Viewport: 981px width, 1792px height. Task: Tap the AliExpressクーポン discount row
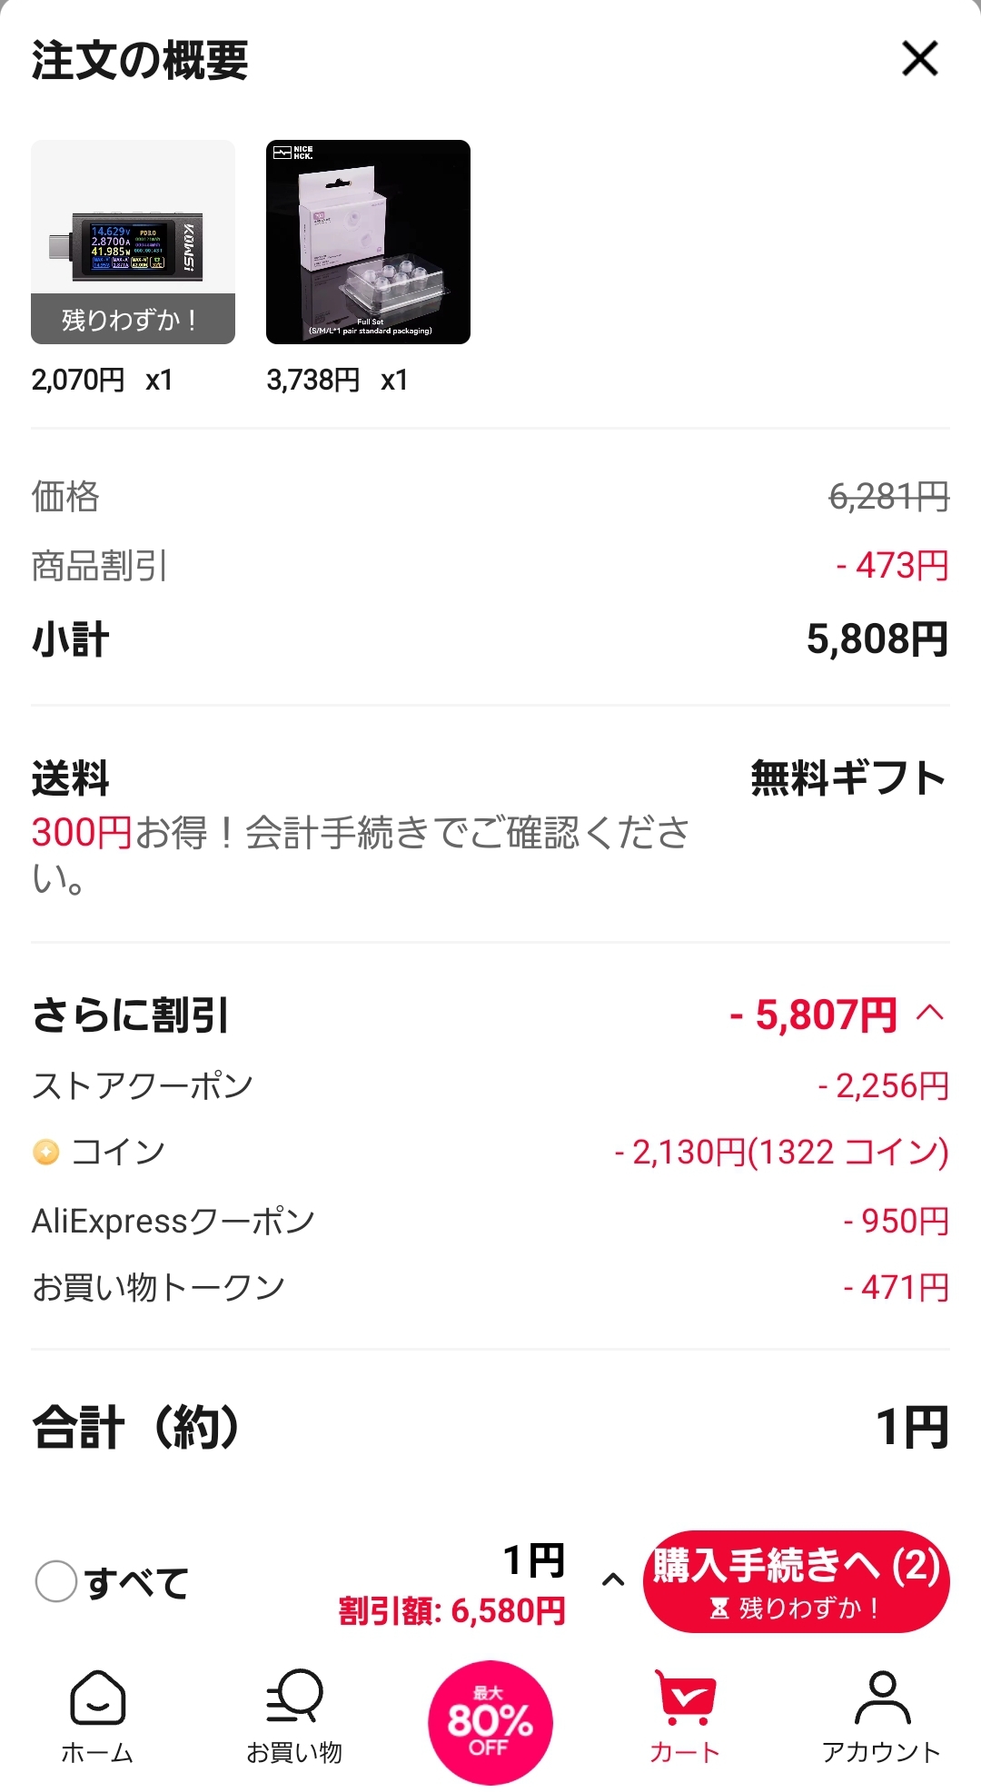[x=490, y=1221]
